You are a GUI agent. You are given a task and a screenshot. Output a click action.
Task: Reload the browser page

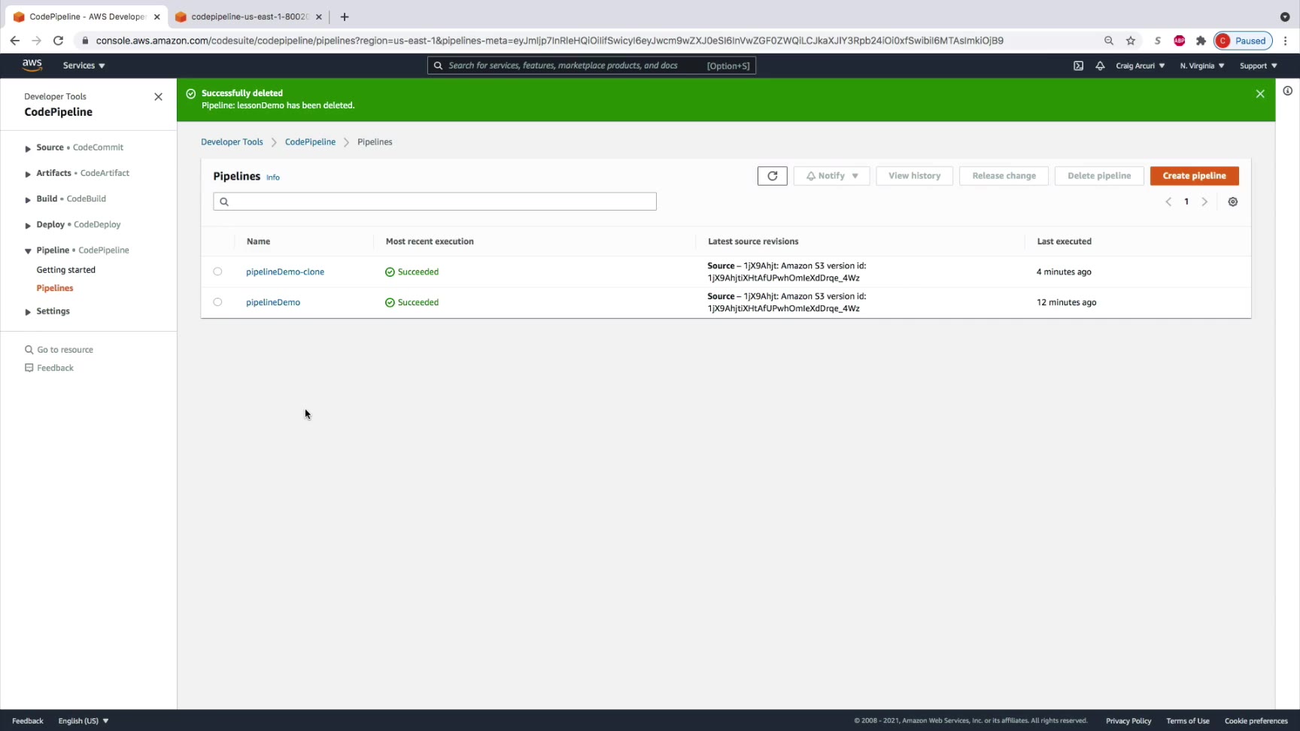click(58, 41)
